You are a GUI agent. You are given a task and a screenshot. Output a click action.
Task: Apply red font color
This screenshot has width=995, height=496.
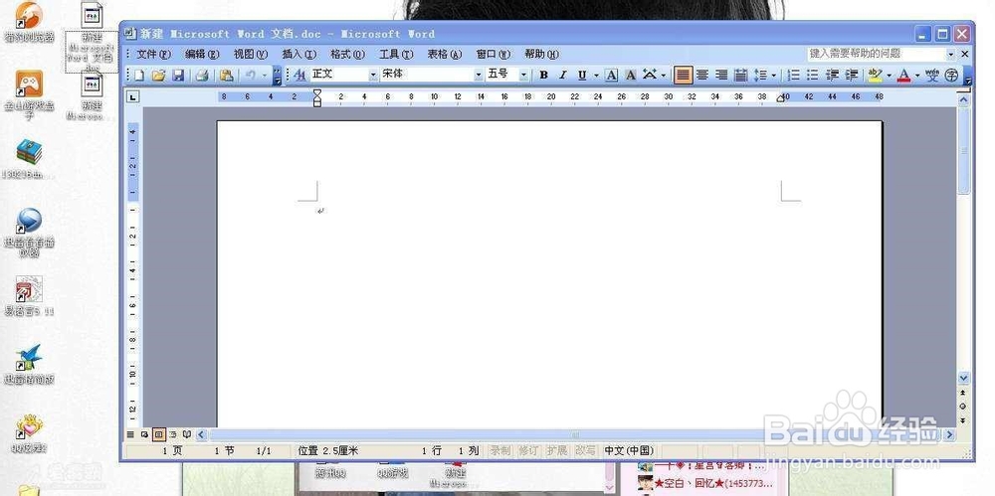pos(904,76)
